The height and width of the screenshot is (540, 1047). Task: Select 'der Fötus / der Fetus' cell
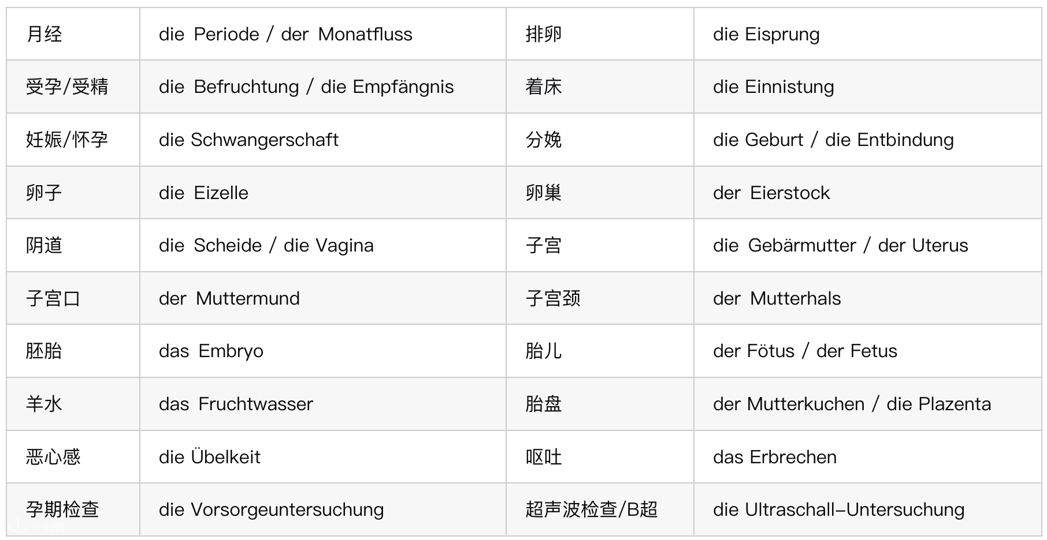[x=867, y=351]
